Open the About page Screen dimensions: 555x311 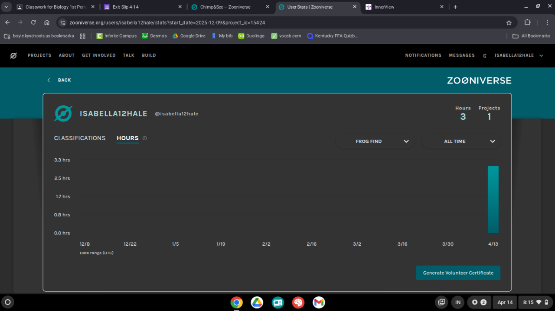67,55
